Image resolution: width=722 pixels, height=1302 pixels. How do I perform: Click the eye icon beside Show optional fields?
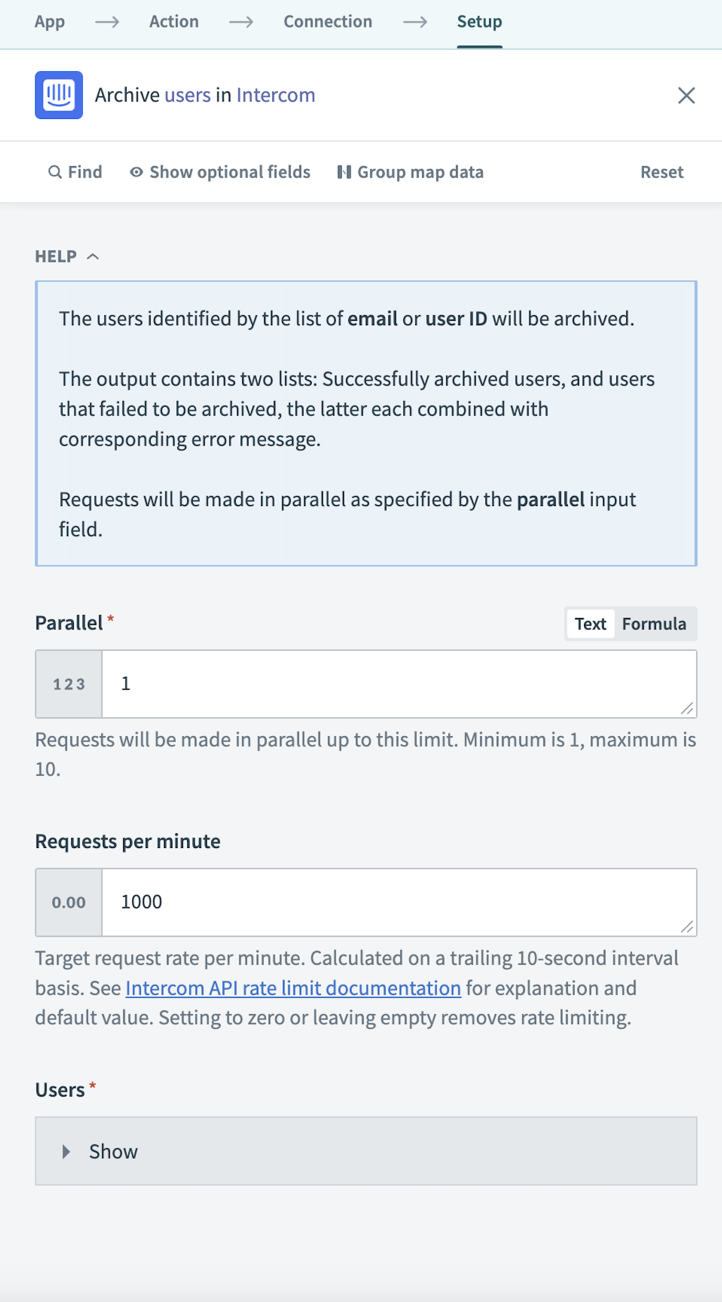point(135,171)
